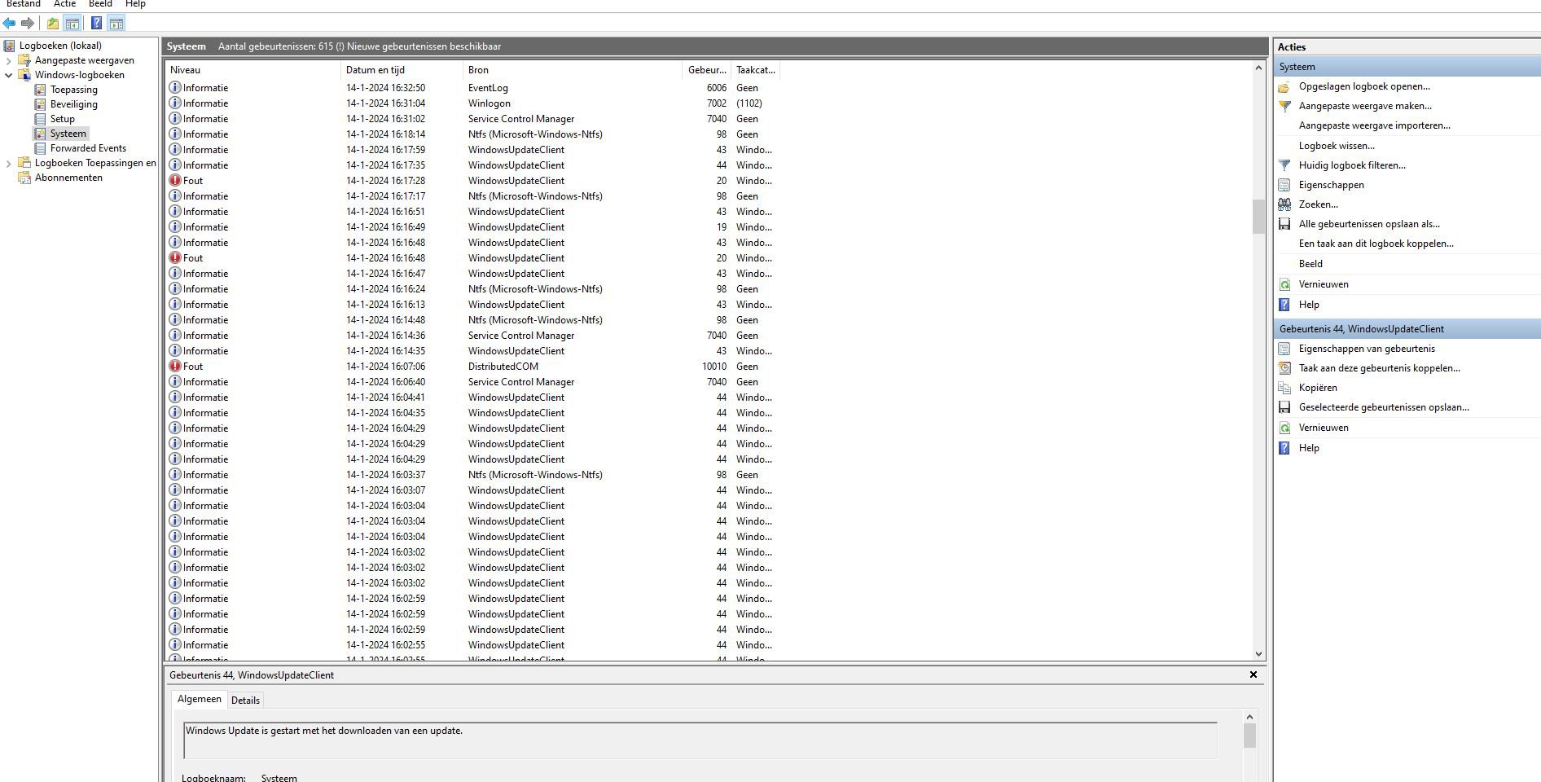The width and height of the screenshot is (1541, 782).
Task: Click the info icon on the Winlogon row
Action: [x=175, y=103]
